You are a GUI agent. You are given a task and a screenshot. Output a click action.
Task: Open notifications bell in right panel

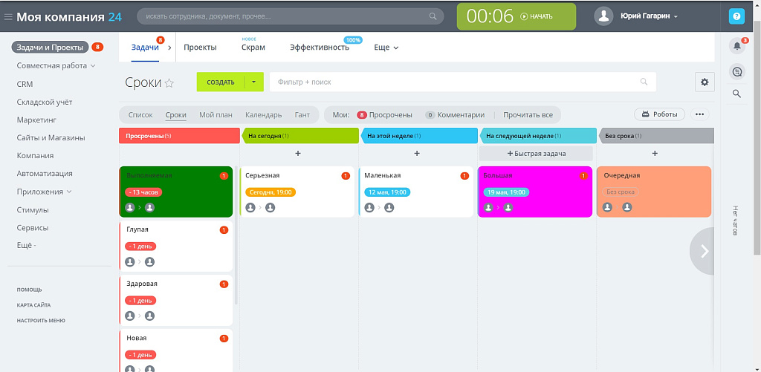(736, 46)
